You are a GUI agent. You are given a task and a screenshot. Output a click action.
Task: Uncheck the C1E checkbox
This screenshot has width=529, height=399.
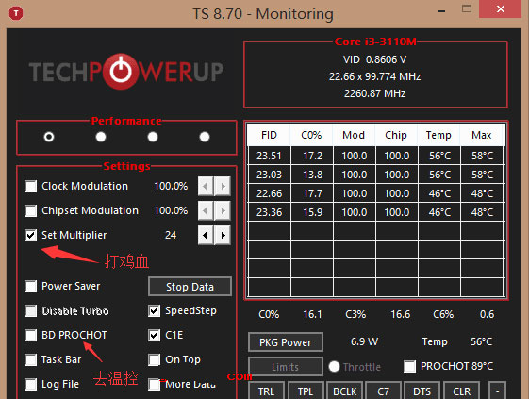pyautogui.click(x=155, y=335)
